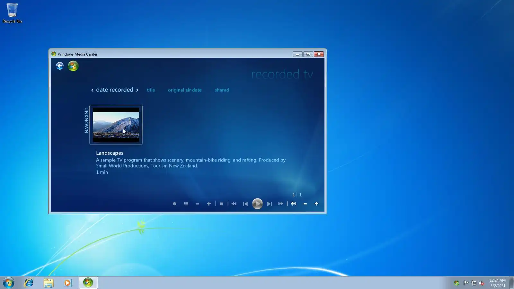Go back using the blue arrow button

(x=60, y=66)
